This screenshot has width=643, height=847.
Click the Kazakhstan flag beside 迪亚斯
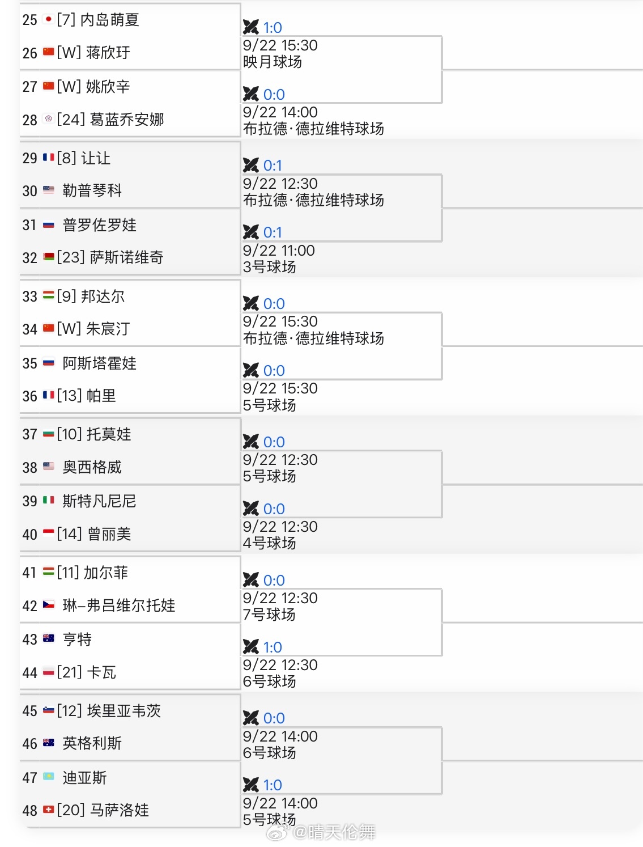tap(49, 777)
